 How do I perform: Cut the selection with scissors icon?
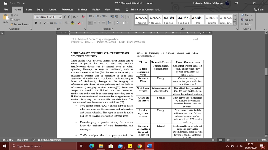pyautogui.click(x=12, y=15)
